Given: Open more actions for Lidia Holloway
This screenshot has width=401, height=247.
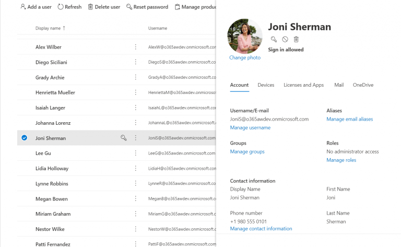Looking at the screenshot, I should tap(136, 168).
